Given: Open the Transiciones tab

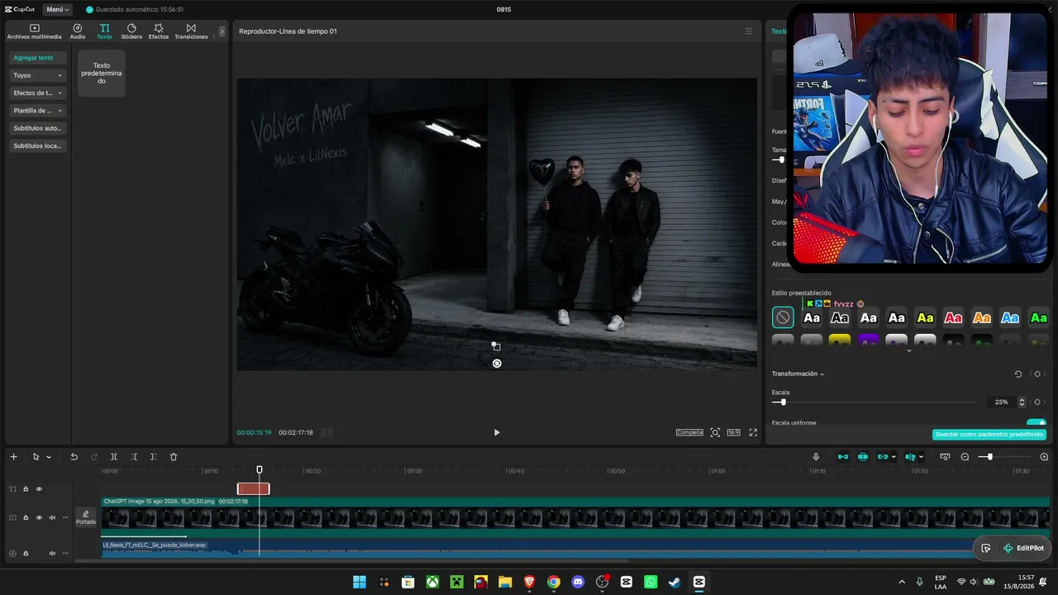Looking at the screenshot, I should (191, 32).
